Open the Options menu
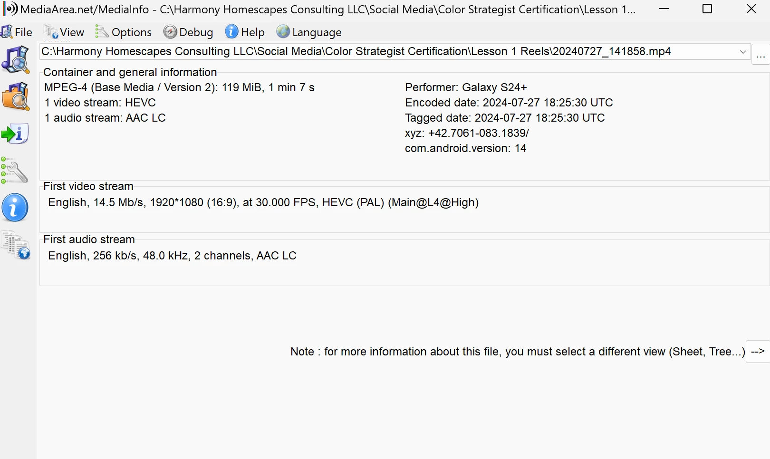Viewport: 770px width, 459px height. click(124, 32)
